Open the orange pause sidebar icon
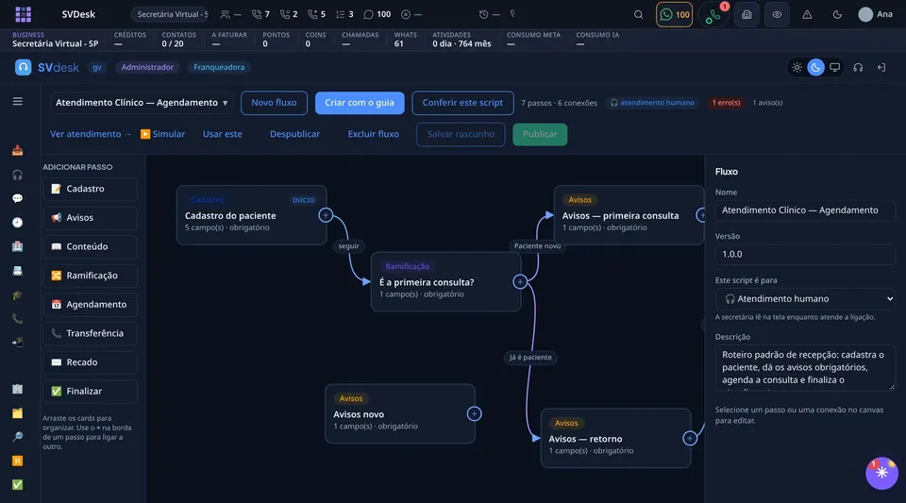This screenshot has height=503, width=906. point(17,461)
